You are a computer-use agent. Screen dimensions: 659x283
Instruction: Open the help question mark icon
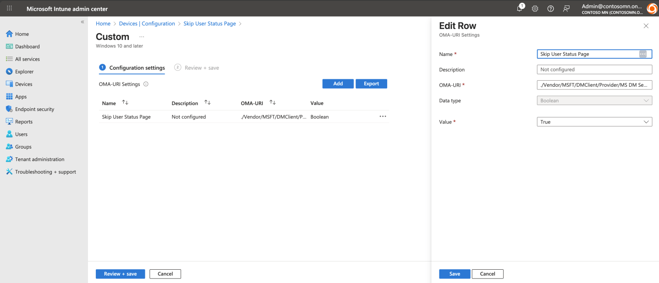(550, 9)
